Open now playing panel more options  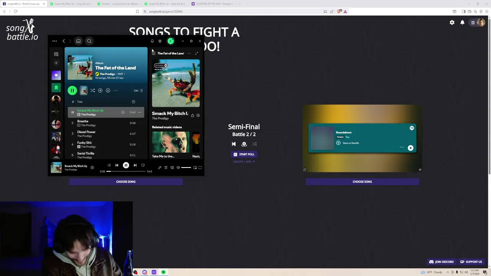[x=189, y=53]
